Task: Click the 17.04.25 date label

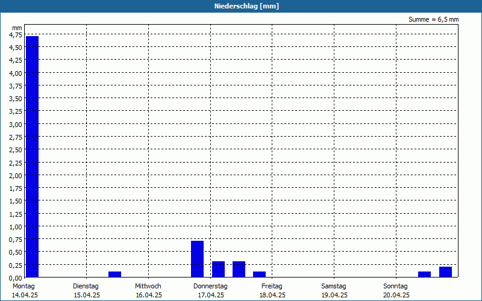Action: [211, 296]
